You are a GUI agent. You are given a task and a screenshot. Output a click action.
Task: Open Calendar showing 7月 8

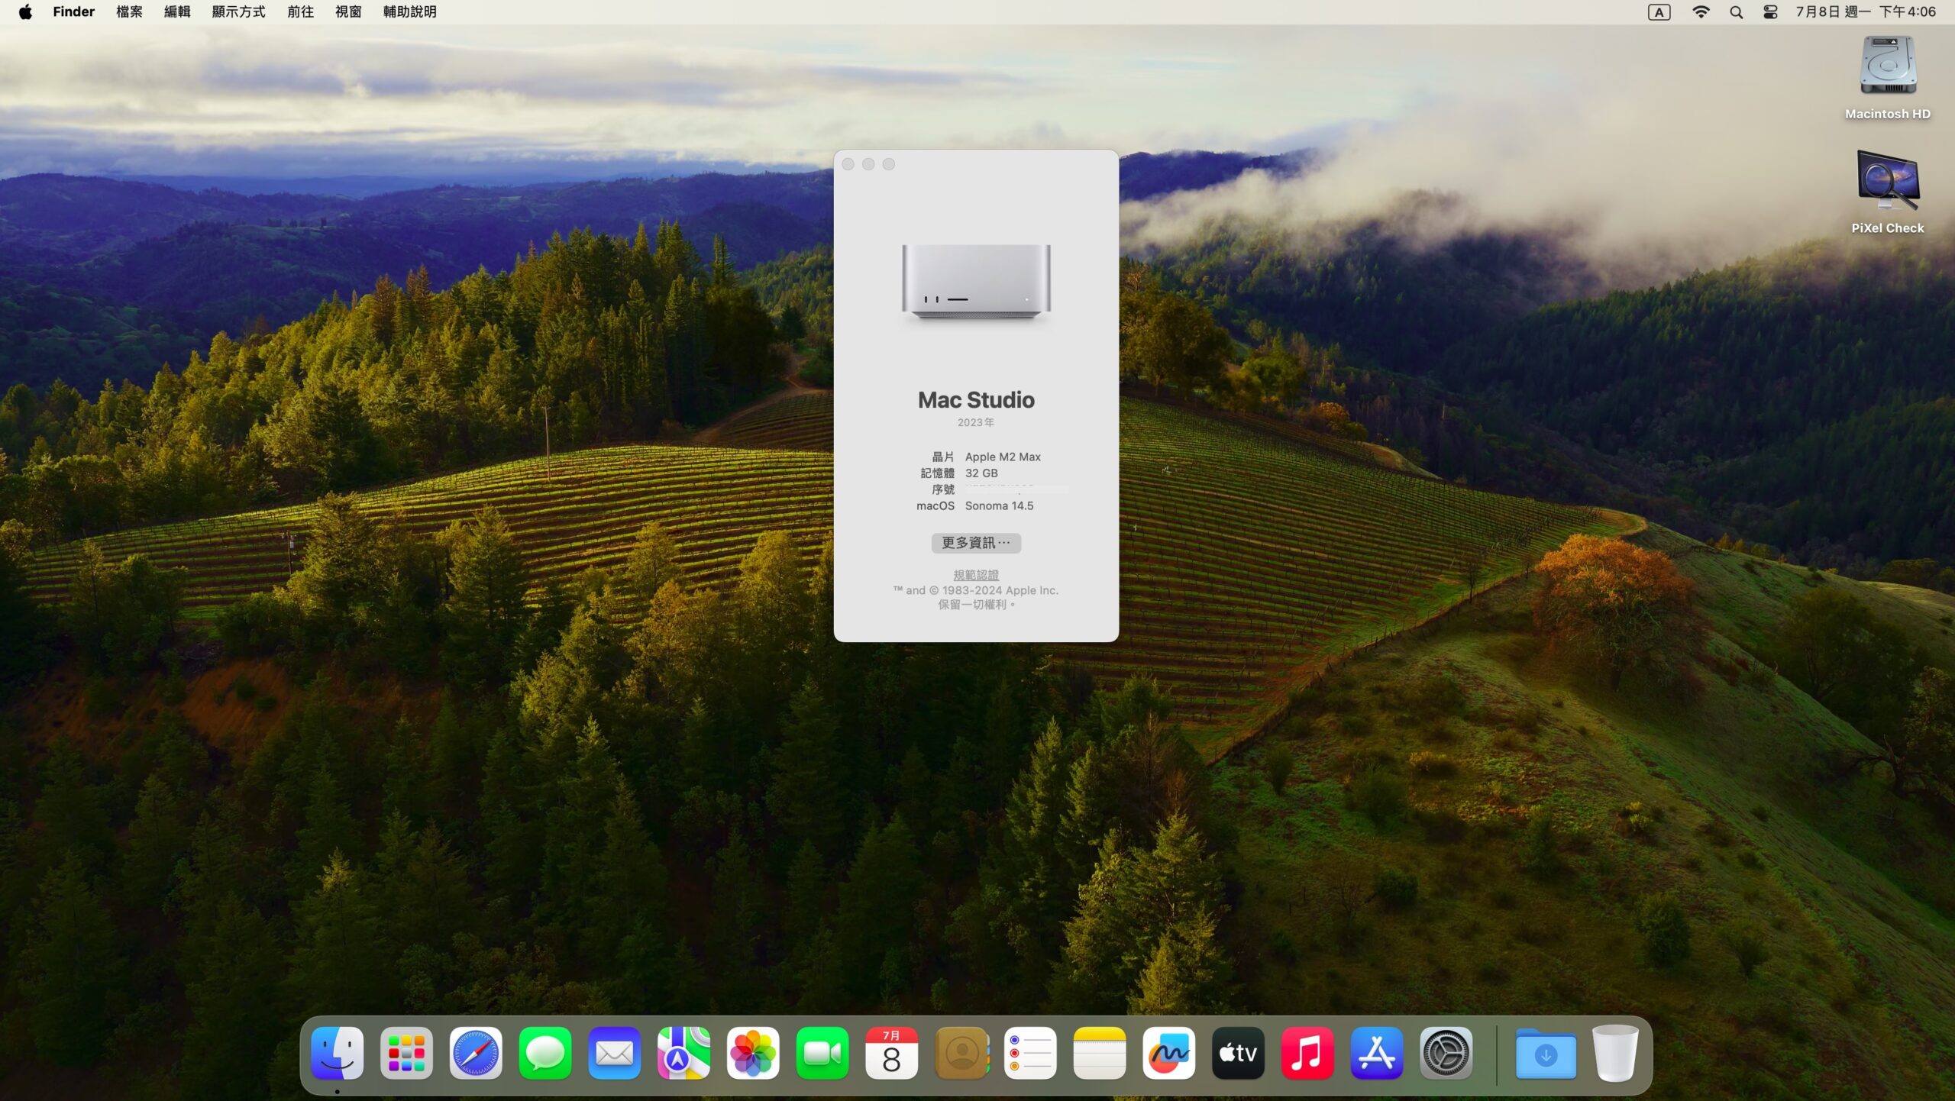891,1053
